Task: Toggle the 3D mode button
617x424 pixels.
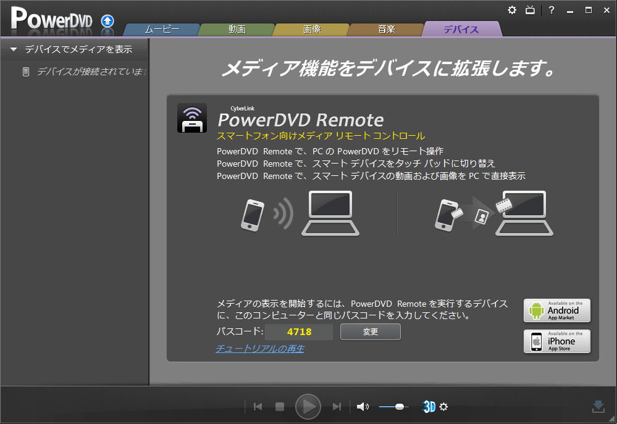Action: coord(429,407)
